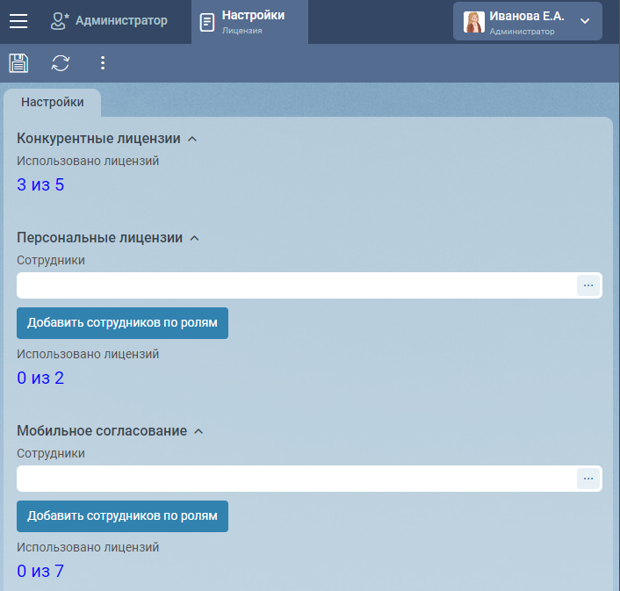Open the three-dot more actions menu
The width and height of the screenshot is (620, 591).
[103, 63]
